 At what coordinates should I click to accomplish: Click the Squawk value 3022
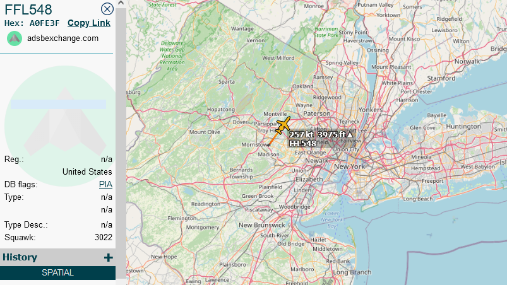[104, 237]
